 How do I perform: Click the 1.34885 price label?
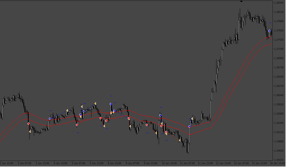[278, 142]
